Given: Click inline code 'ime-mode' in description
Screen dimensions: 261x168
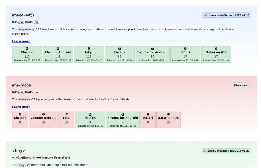Looking at the screenshot, I should coord(24,99).
